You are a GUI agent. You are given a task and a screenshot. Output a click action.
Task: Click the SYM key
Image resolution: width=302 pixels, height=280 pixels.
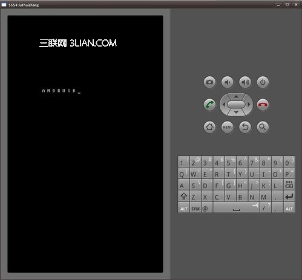coord(195,207)
